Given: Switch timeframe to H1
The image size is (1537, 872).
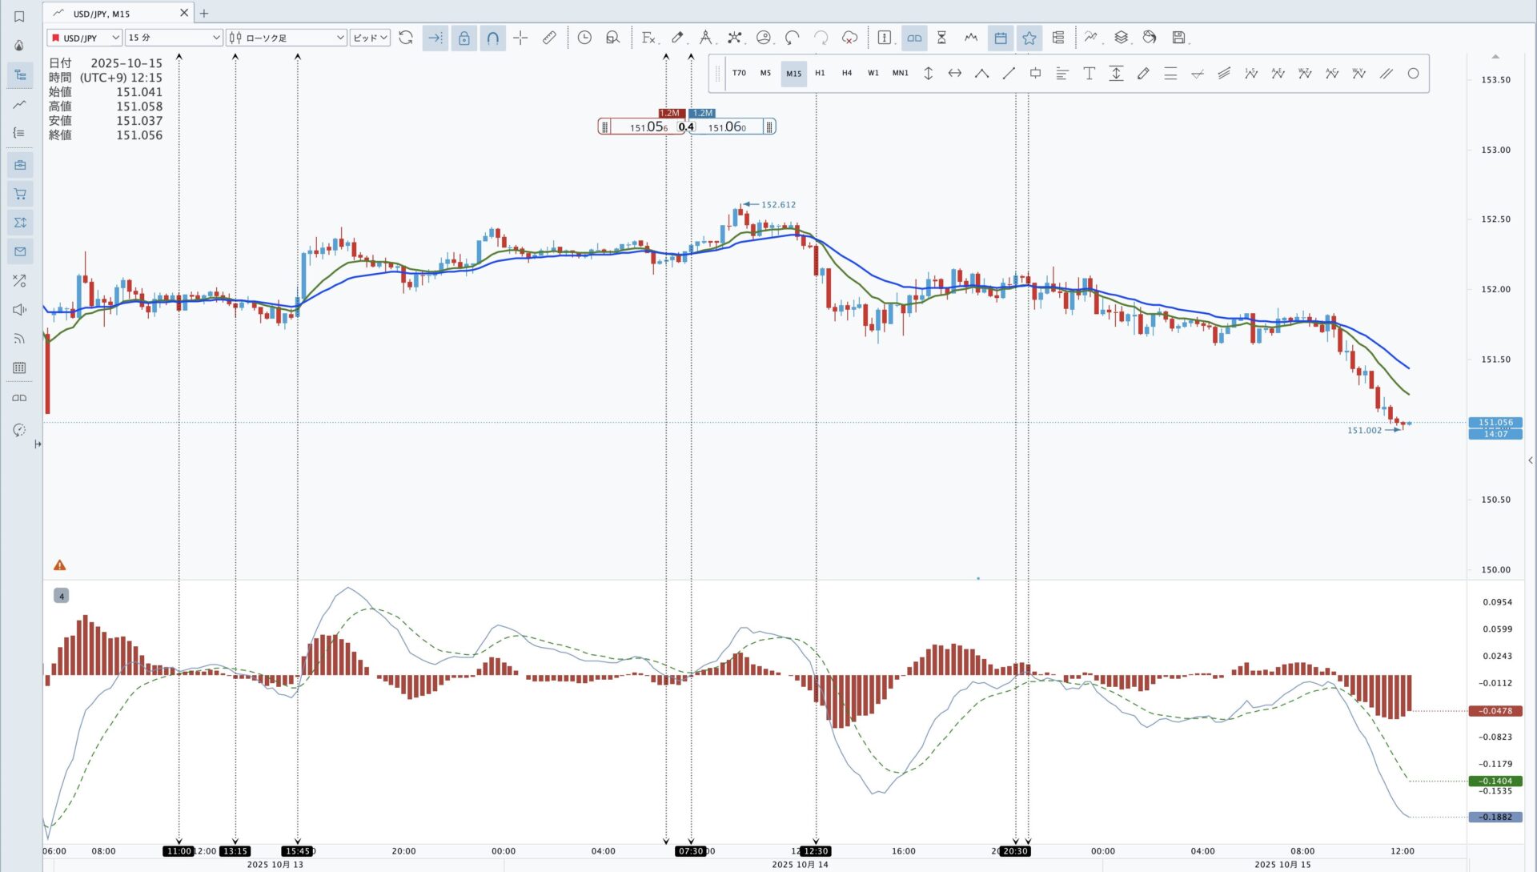Looking at the screenshot, I should (820, 74).
